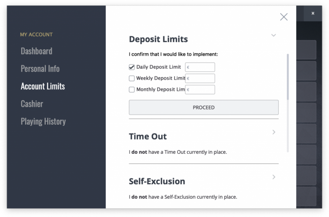Select the Monthly Deposit Limit amount field
The image size is (329, 217).
point(200,90)
